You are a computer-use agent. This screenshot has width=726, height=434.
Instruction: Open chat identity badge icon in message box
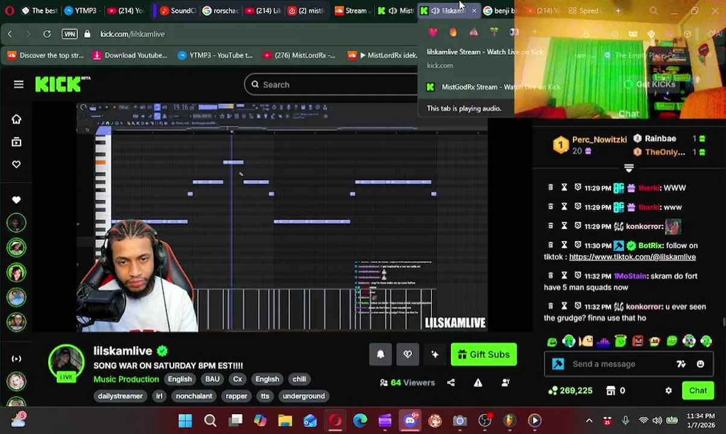(558, 364)
